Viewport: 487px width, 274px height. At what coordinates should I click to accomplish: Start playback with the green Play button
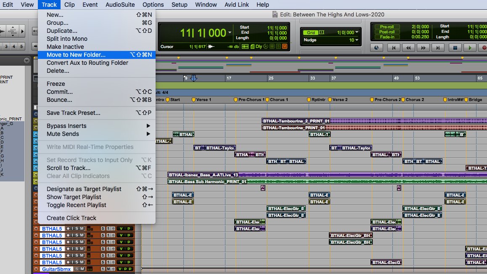pos(470,48)
